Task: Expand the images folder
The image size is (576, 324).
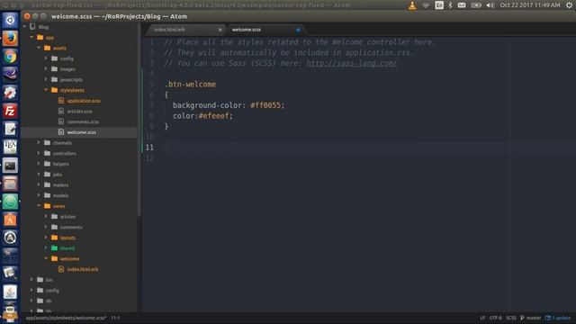Action: [x=46, y=68]
